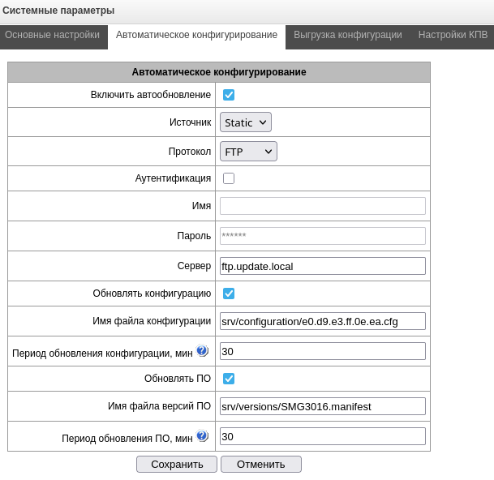Toggle the Включить автообновление checkbox
The image size is (494, 480).
229,95
